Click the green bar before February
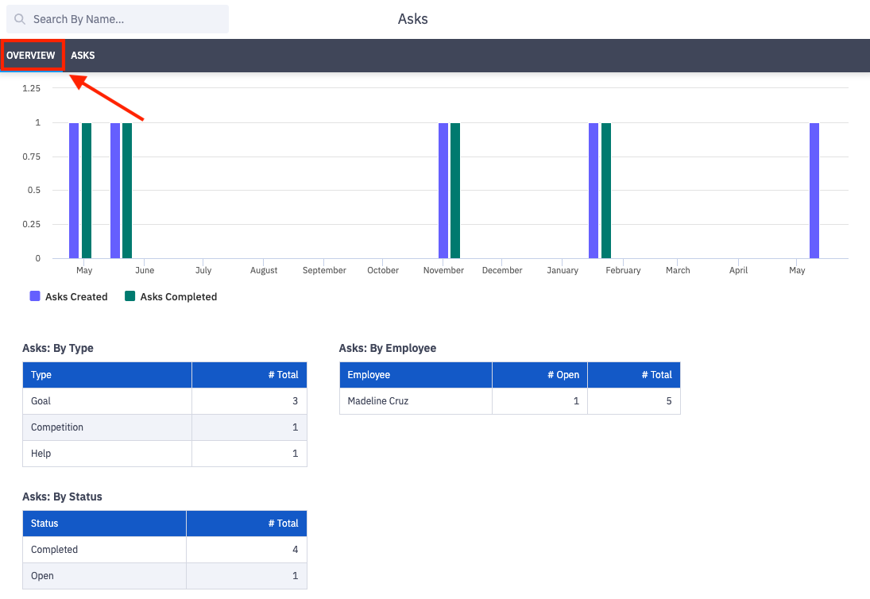This screenshot has height=599, width=870. point(606,191)
